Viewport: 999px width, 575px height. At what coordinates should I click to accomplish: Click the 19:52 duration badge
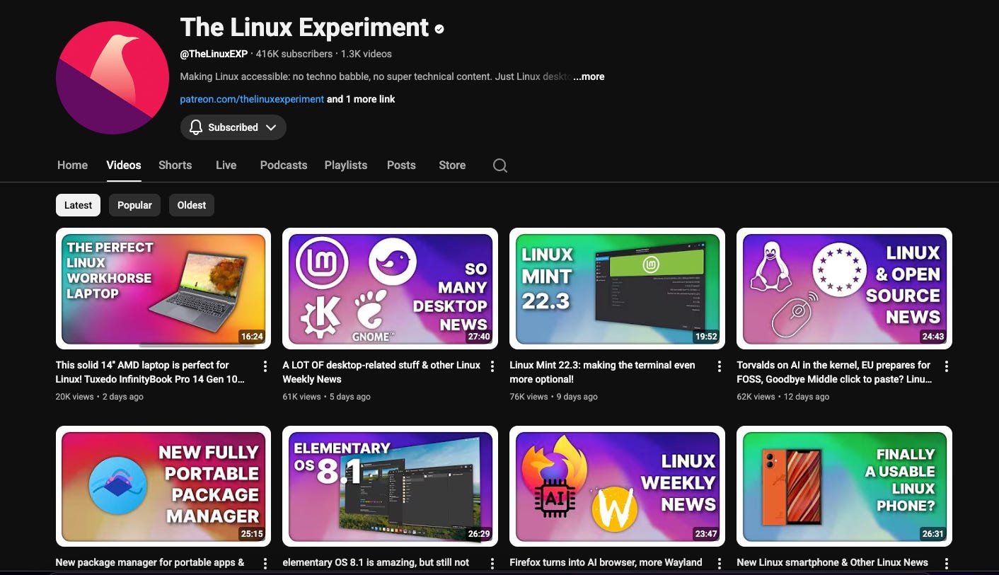pyautogui.click(x=706, y=337)
